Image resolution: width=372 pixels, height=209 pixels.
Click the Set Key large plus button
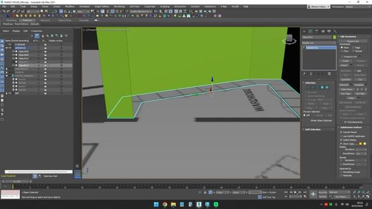click(313, 194)
